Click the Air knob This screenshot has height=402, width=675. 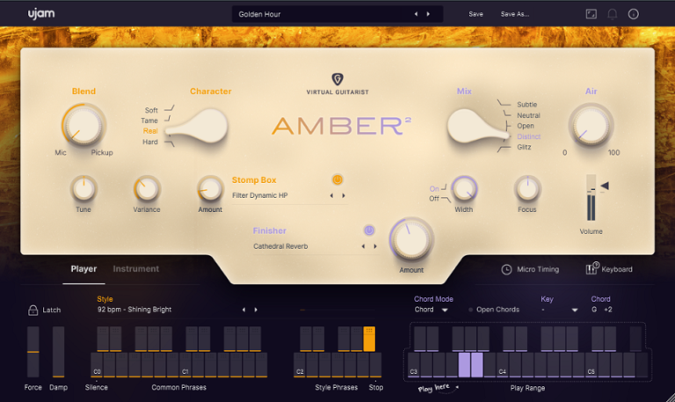click(x=591, y=126)
